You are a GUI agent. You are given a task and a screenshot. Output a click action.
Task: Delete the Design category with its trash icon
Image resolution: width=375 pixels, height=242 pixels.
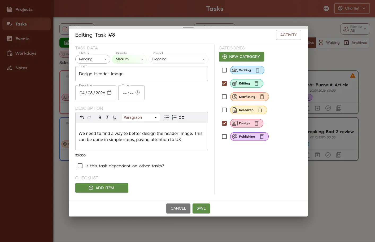pyautogui.click(x=256, y=123)
